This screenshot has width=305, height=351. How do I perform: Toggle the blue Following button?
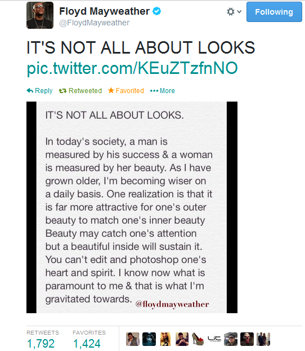pyautogui.click(x=274, y=12)
